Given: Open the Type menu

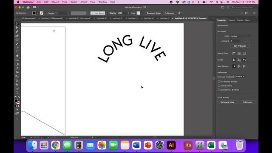Looking at the screenshot, I should [x=65, y=2].
